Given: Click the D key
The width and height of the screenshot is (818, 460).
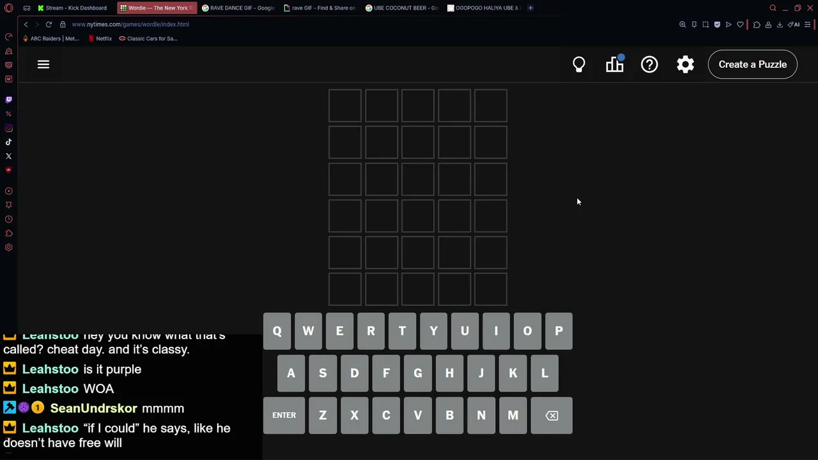Looking at the screenshot, I should tap(355, 373).
